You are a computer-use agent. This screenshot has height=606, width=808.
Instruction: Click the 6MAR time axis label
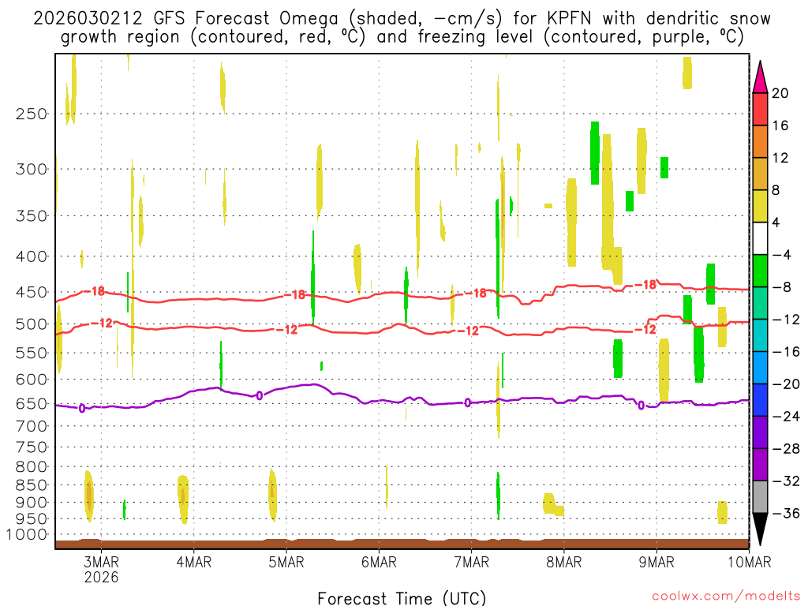(x=379, y=562)
